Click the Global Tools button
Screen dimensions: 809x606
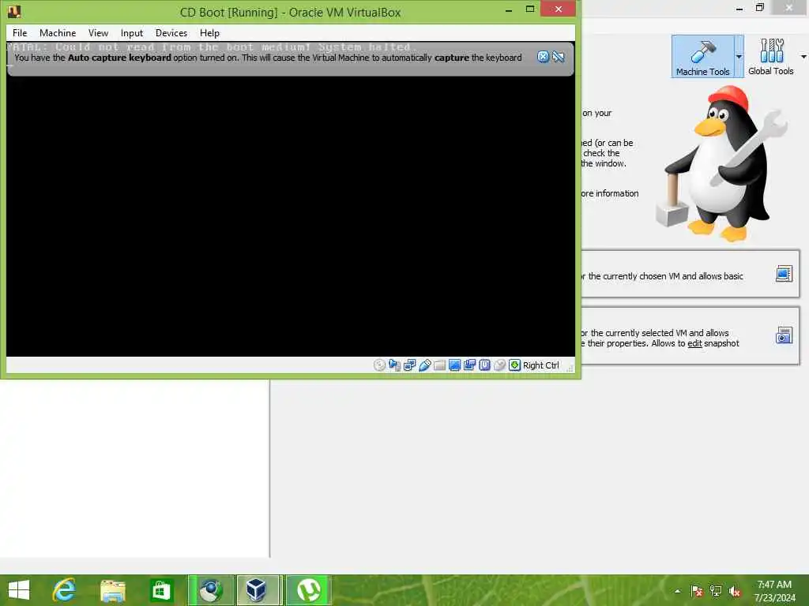pyautogui.click(x=771, y=57)
